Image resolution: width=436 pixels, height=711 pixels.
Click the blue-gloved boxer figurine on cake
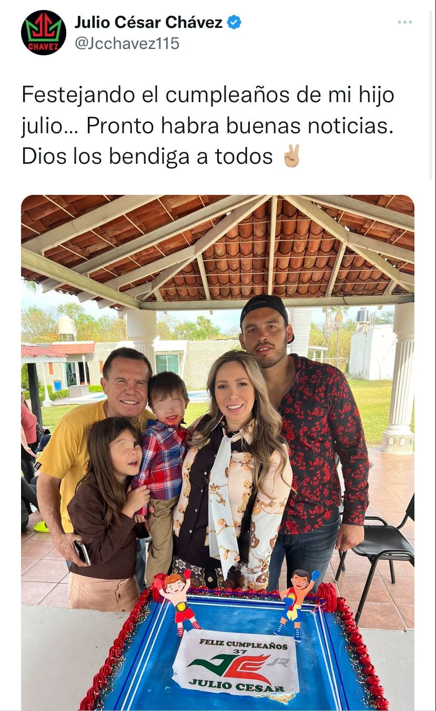tap(296, 603)
